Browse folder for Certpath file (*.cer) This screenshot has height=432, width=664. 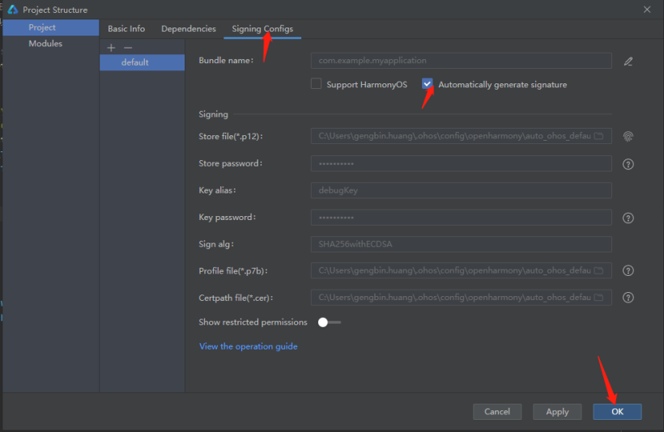click(x=599, y=298)
